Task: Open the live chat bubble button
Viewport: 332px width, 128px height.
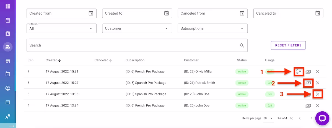Action: 322,118
